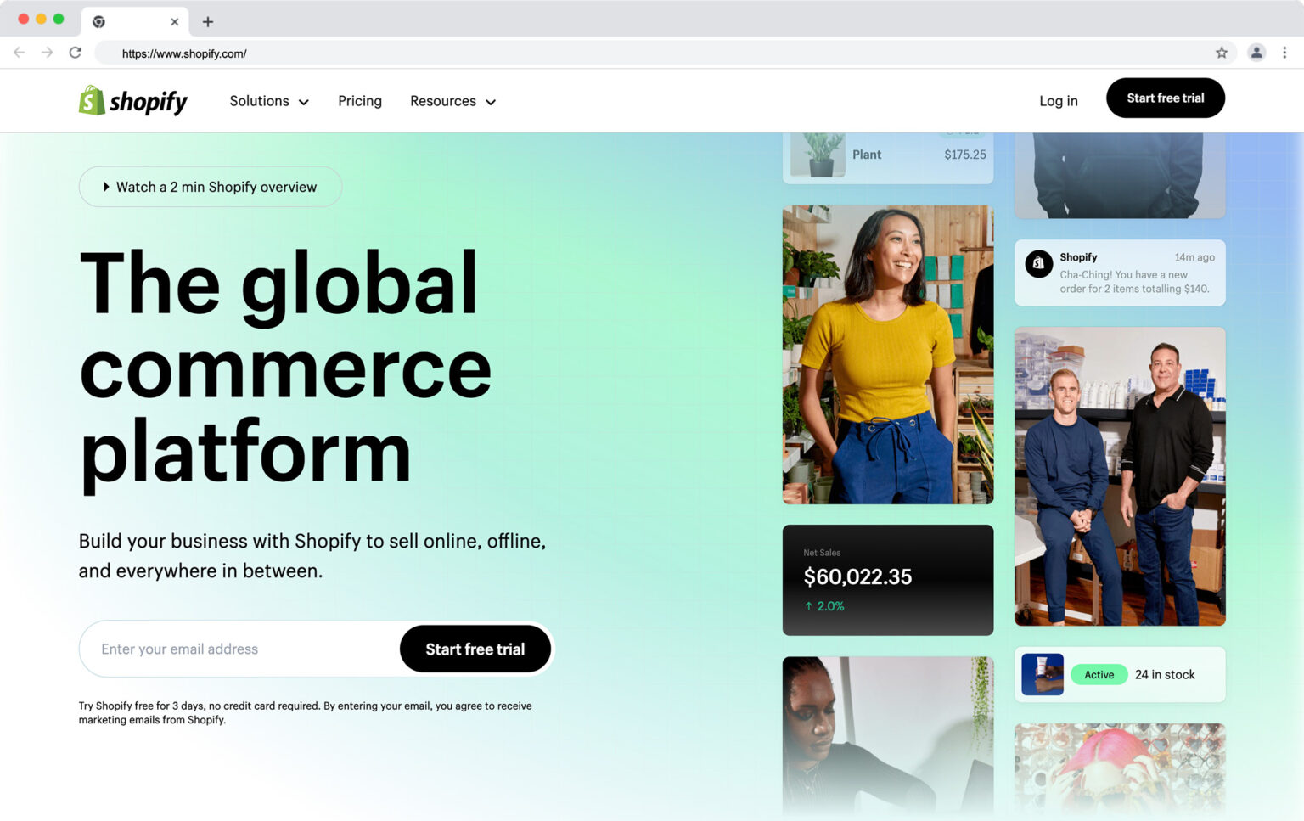Open the browser three-dot menu
Viewport: 1304px width, 821px height.
click(1284, 53)
